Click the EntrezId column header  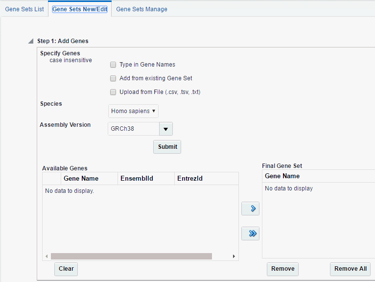point(207,178)
